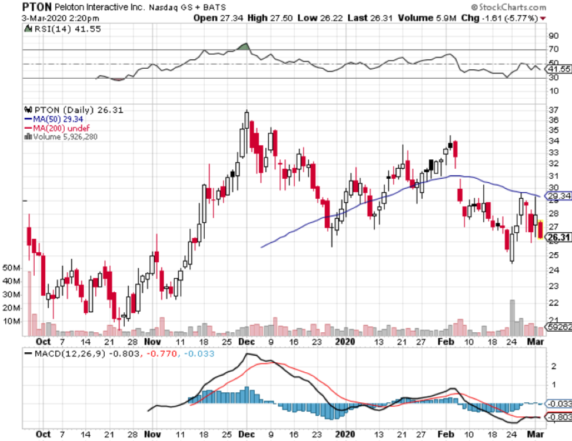Click the Dec label on price chart axis

point(246,342)
